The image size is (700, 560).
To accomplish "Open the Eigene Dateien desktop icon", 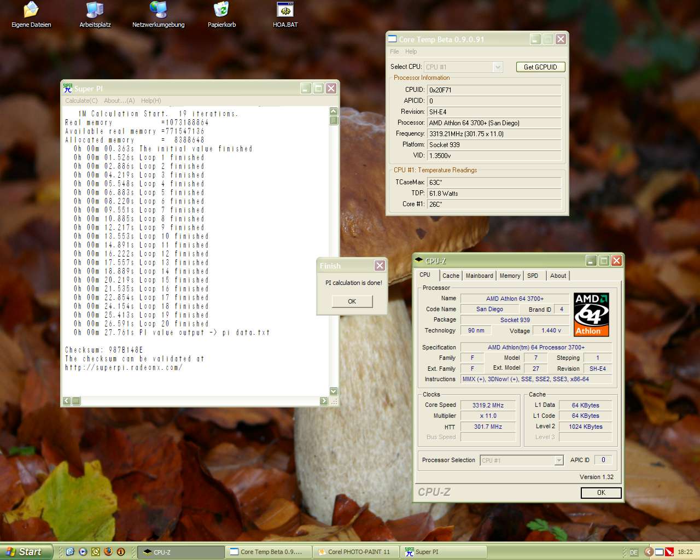I will click(x=31, y=15).
